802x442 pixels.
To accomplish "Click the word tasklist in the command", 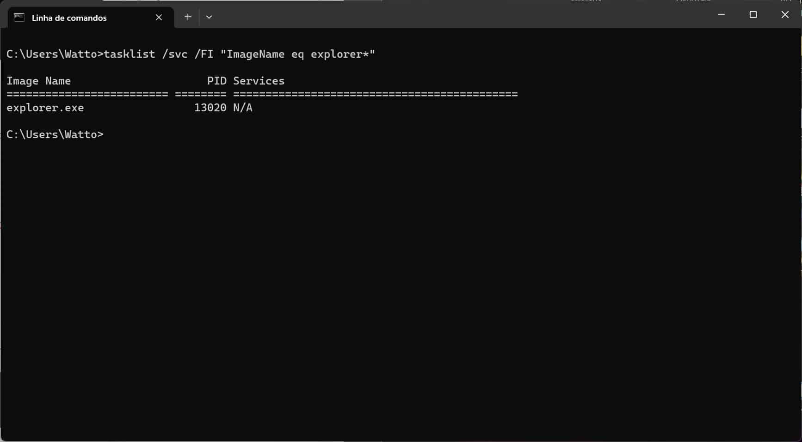I will (x=130, y=54).
